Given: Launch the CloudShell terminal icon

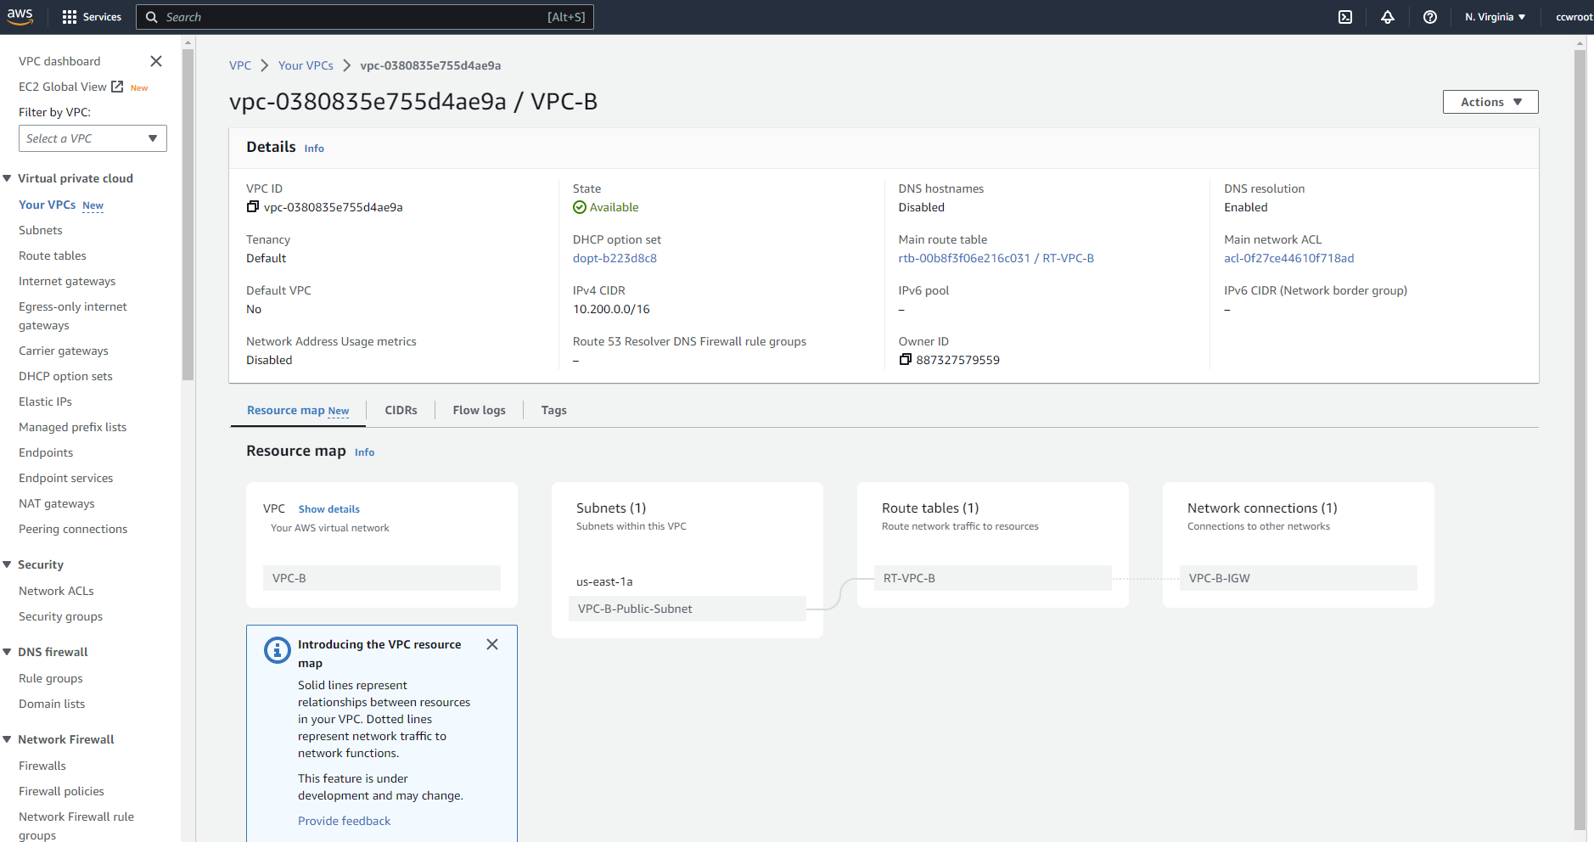Looking at the screenshot, I should 1345,17.
